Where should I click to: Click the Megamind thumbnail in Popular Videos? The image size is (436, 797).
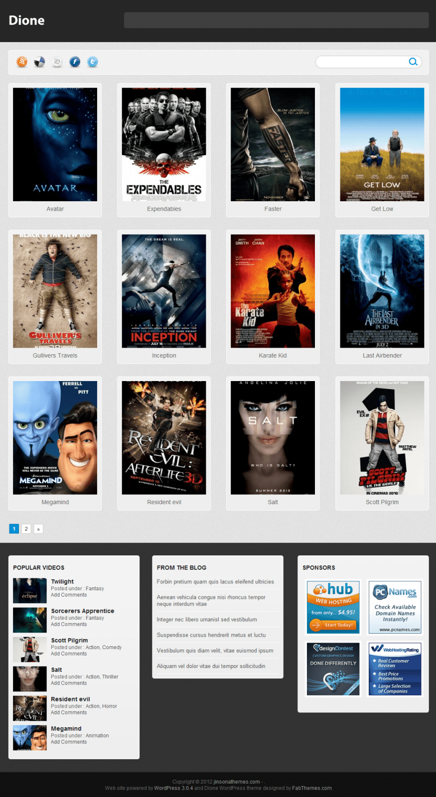click(x=30, y=738)
